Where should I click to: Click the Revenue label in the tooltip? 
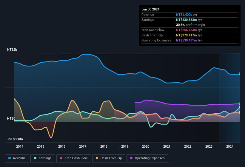tap(148, 15)
